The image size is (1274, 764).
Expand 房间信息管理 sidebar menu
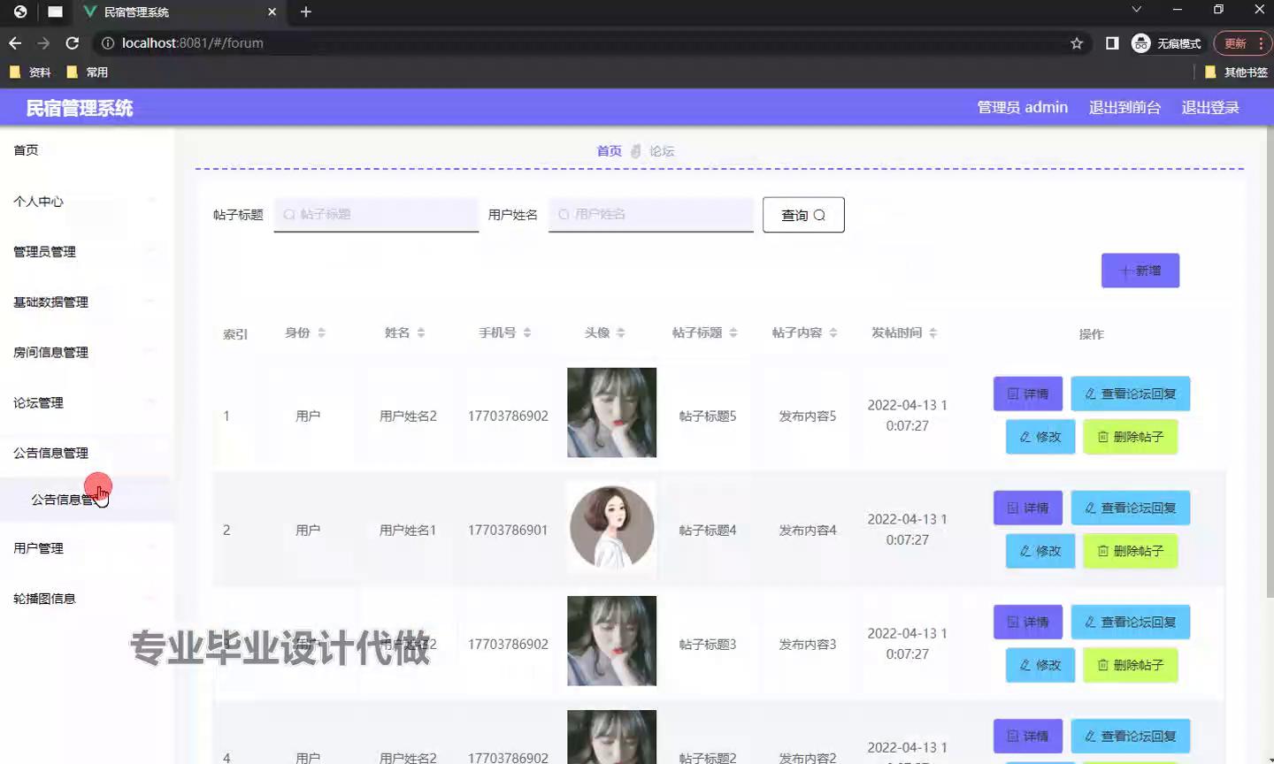(x=87, y=353)
